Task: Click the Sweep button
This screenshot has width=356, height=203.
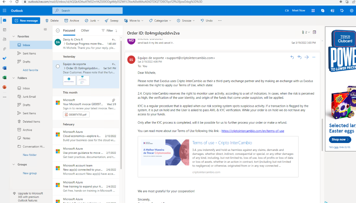Action: pyautogui.click(x=112, y=21)
